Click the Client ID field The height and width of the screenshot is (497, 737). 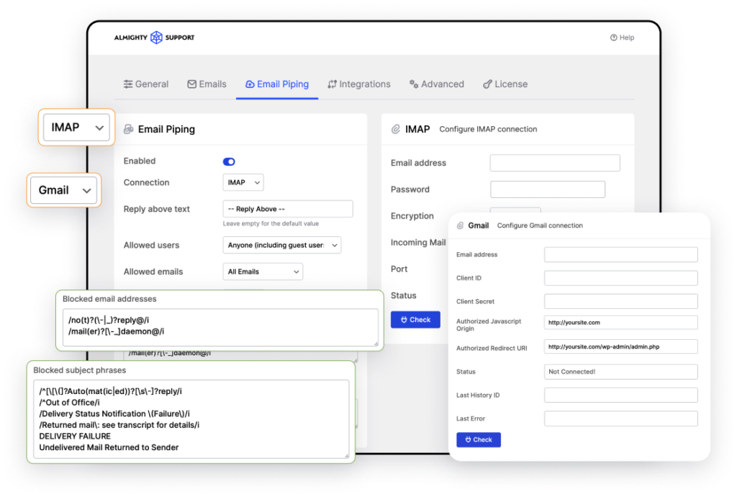pyautogui.click(x=621, y=278)
